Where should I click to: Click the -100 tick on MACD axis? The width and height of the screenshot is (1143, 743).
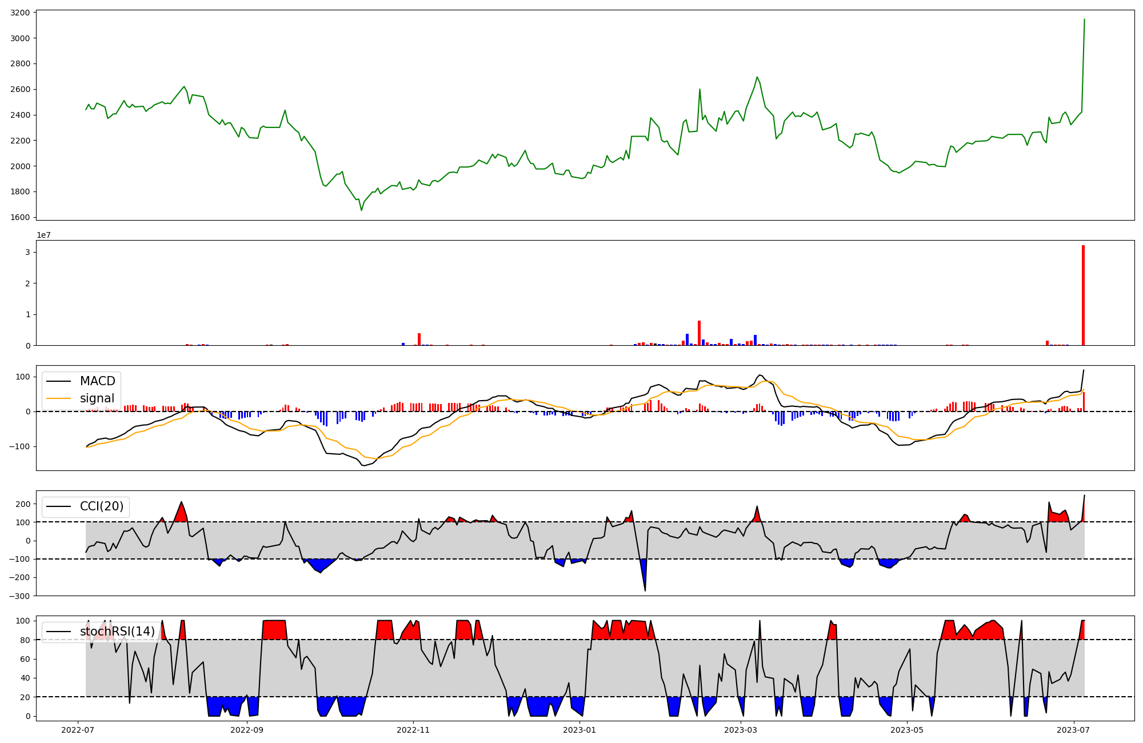(19, 446)
